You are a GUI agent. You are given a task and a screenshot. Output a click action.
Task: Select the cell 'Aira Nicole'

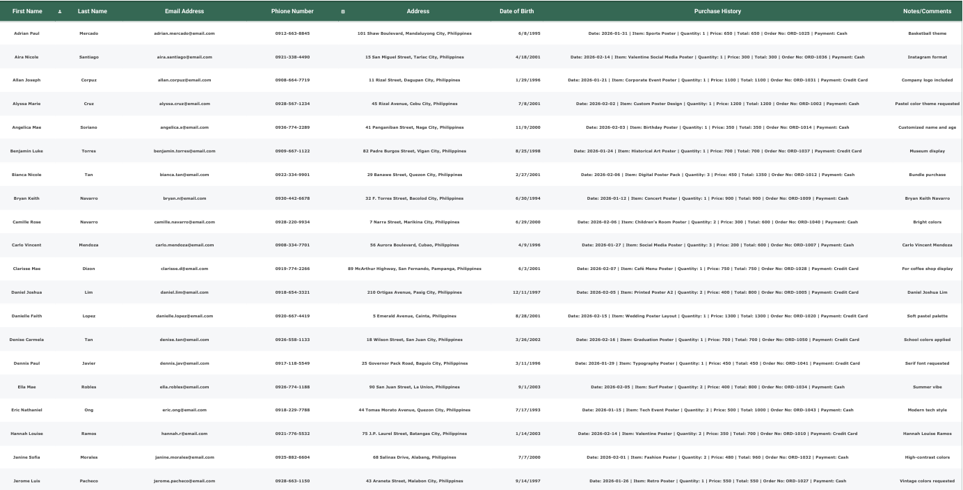27,57
